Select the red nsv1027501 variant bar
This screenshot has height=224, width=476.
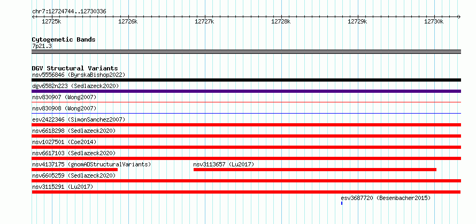point(246,147)
